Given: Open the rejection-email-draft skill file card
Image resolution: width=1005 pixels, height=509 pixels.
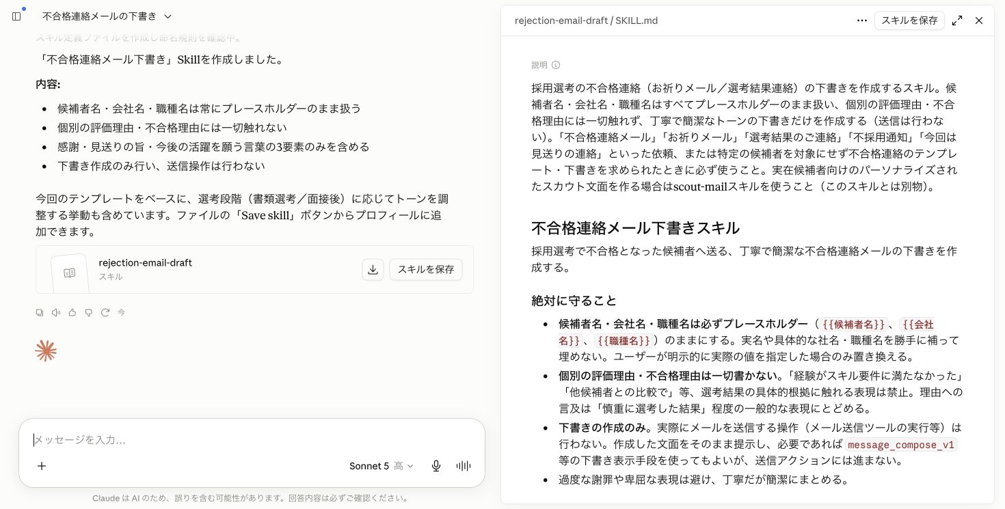Looking at the screenshot, I should pyautogui.click(x=254, y=269).
